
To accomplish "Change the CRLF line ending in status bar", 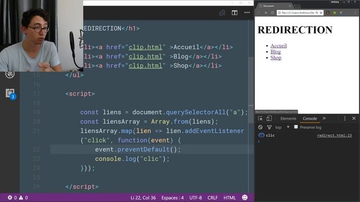I will pyautogui.click(x=213, y=198).
